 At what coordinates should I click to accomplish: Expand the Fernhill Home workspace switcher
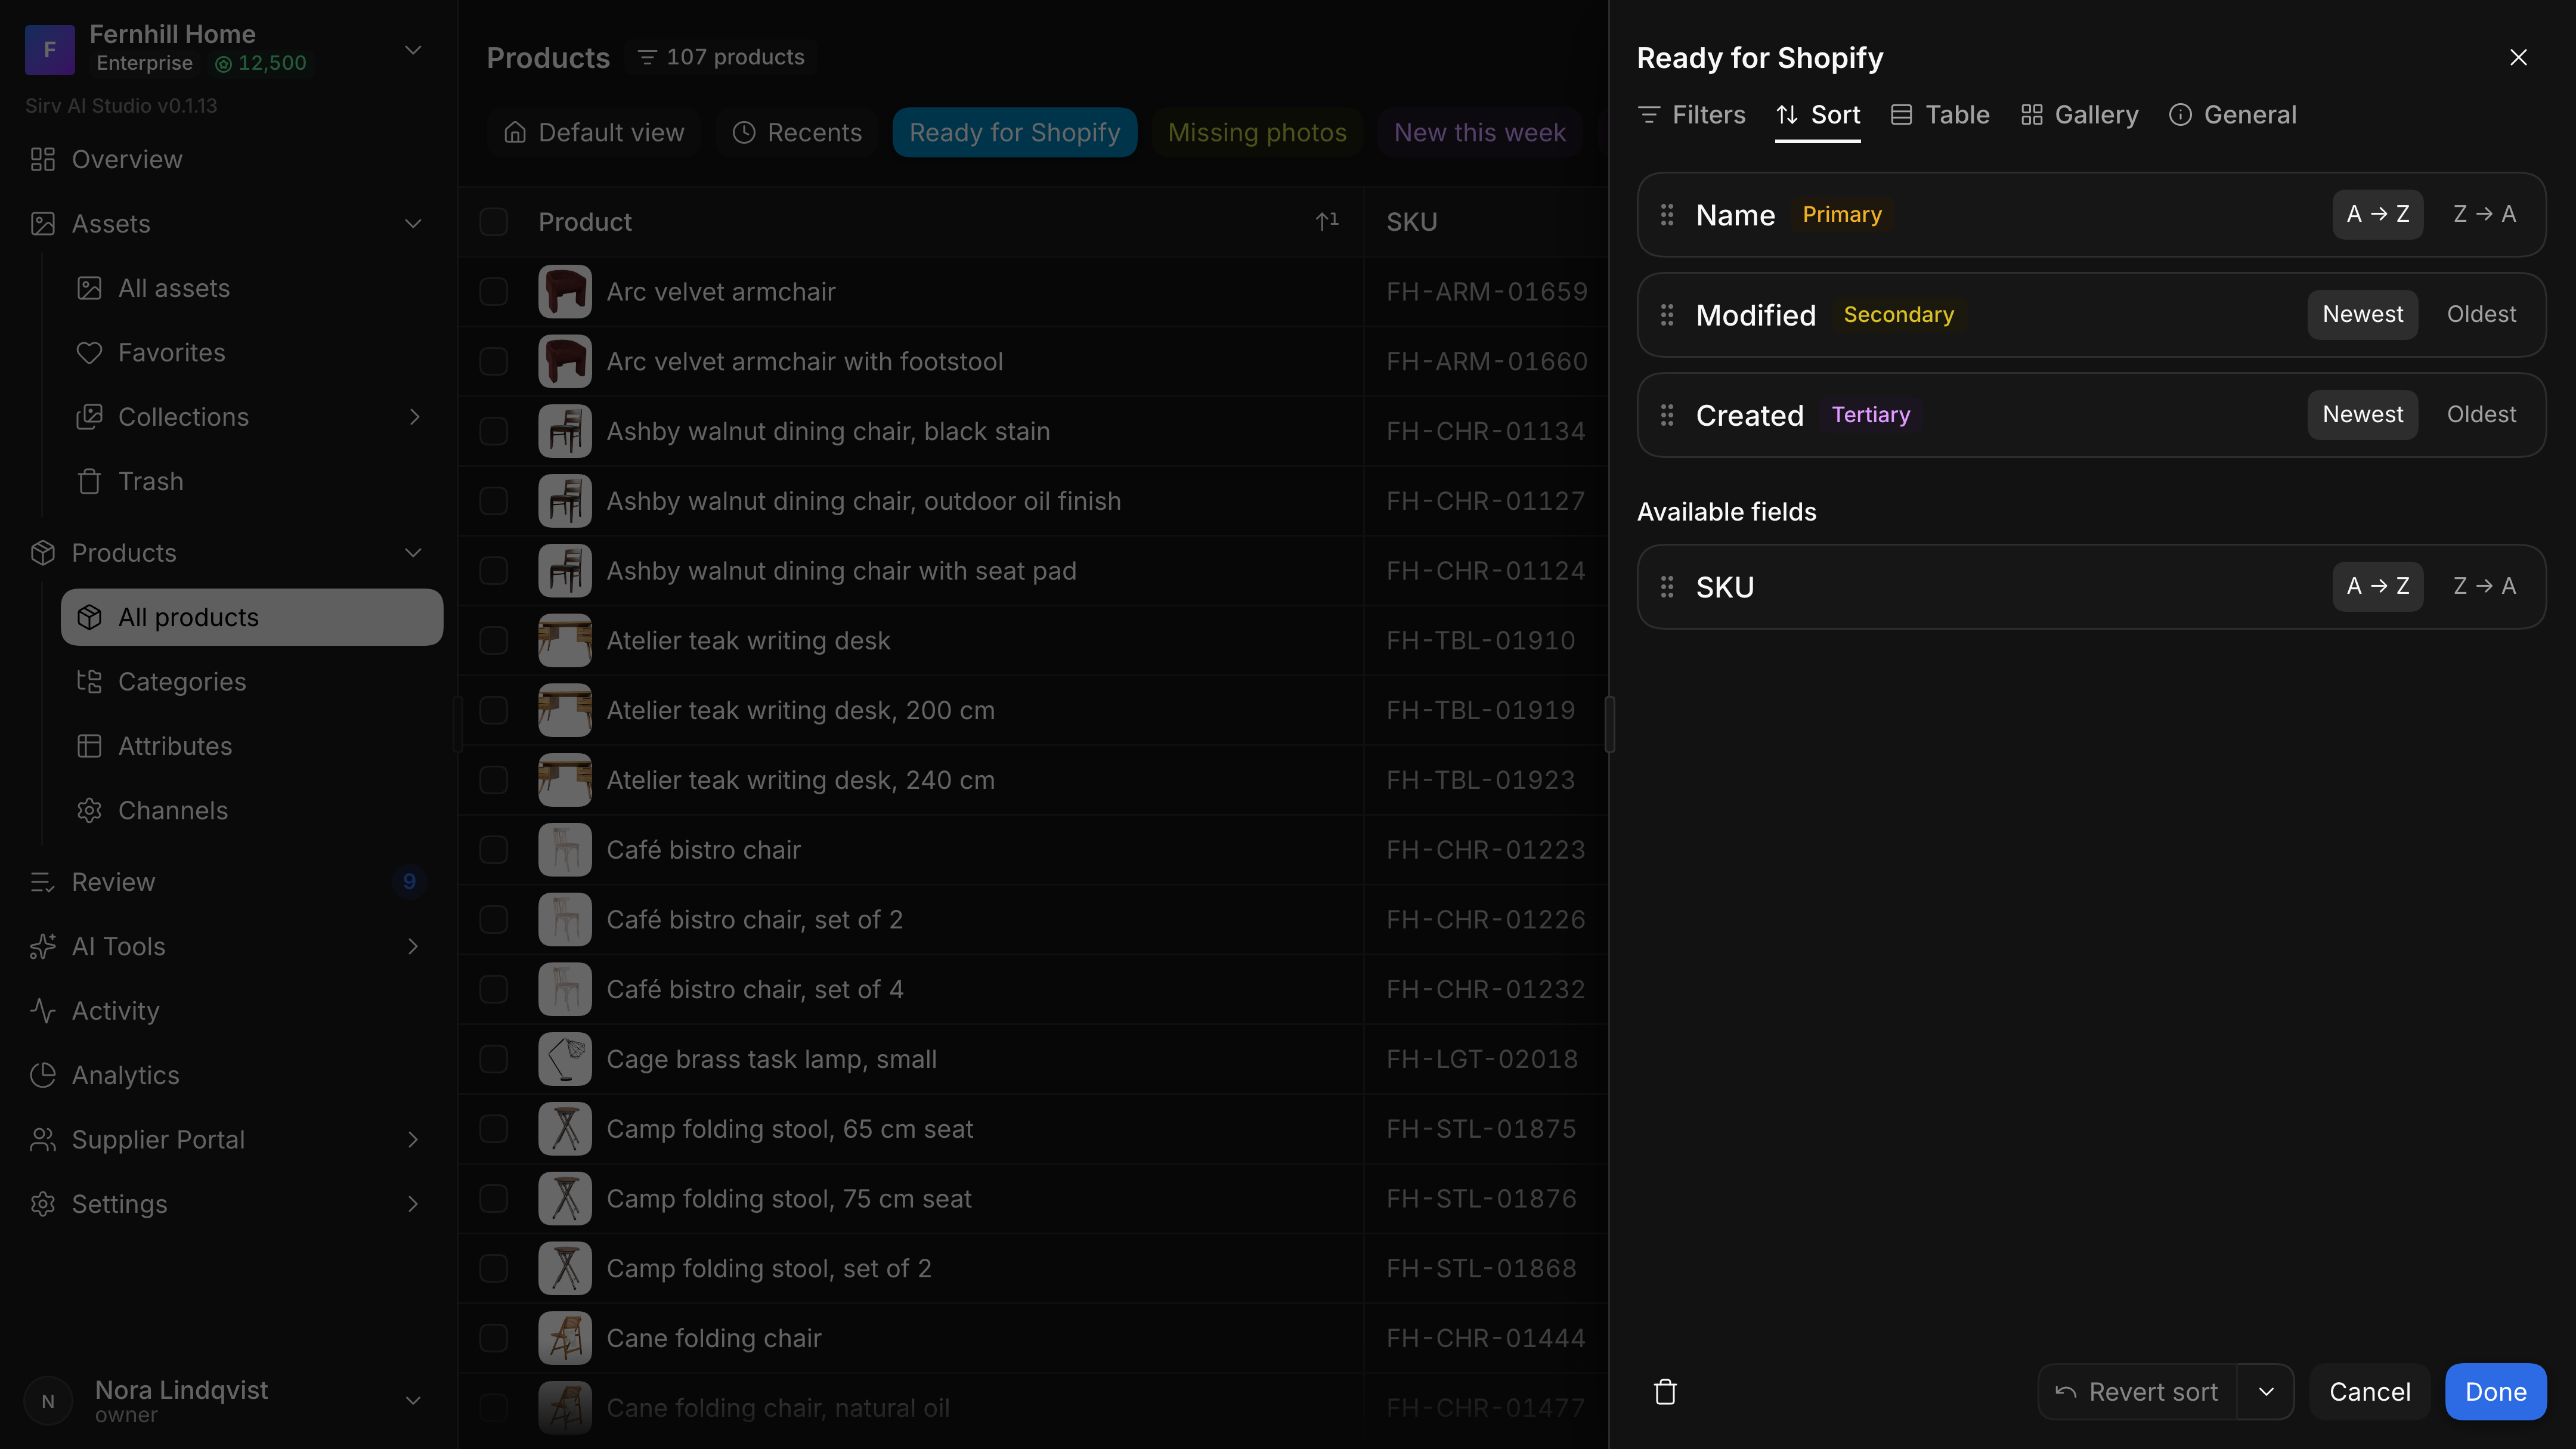pos(412,49)
